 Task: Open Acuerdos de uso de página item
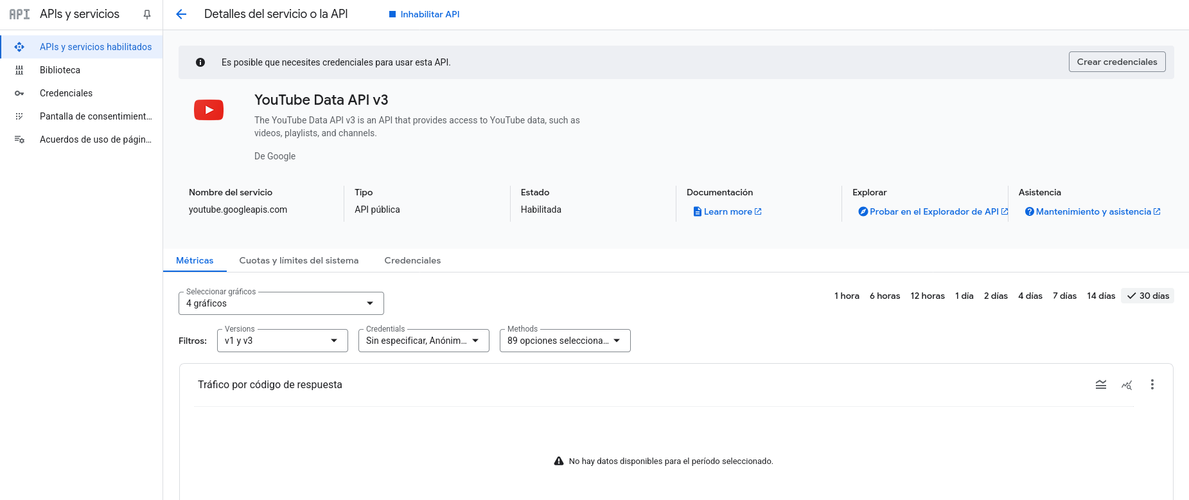(82, 139)
